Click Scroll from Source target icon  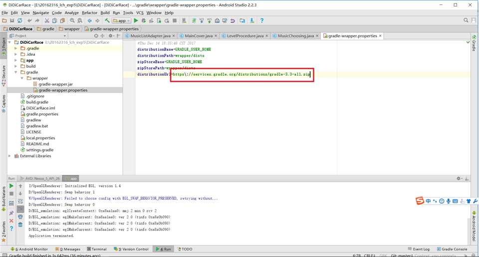96,36
